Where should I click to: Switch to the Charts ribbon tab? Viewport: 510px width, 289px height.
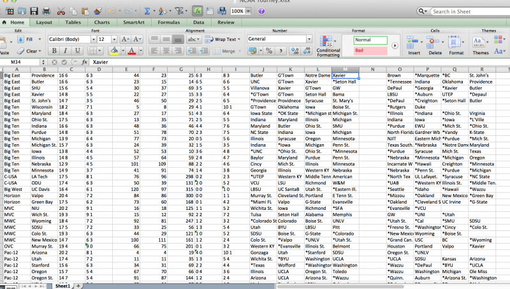(x=102, y=22)
